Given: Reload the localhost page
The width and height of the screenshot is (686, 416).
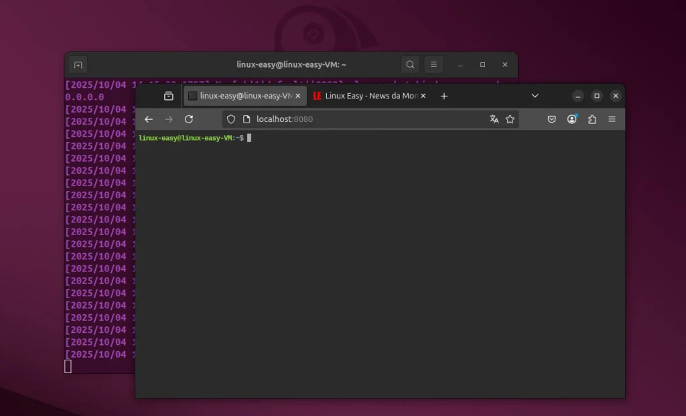Looking at the screenshot, I should pos(189,119).
